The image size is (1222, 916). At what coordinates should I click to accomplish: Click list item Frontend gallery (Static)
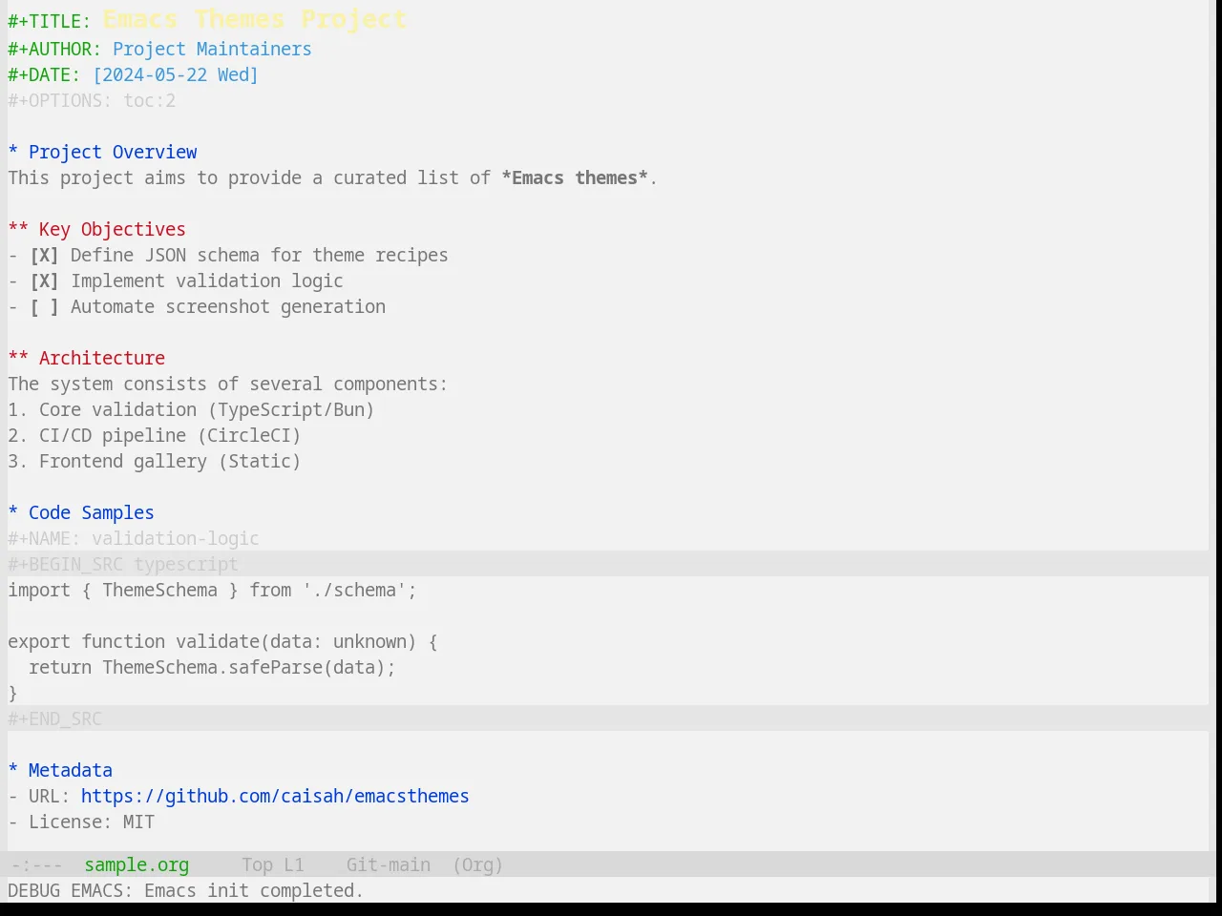155,461
